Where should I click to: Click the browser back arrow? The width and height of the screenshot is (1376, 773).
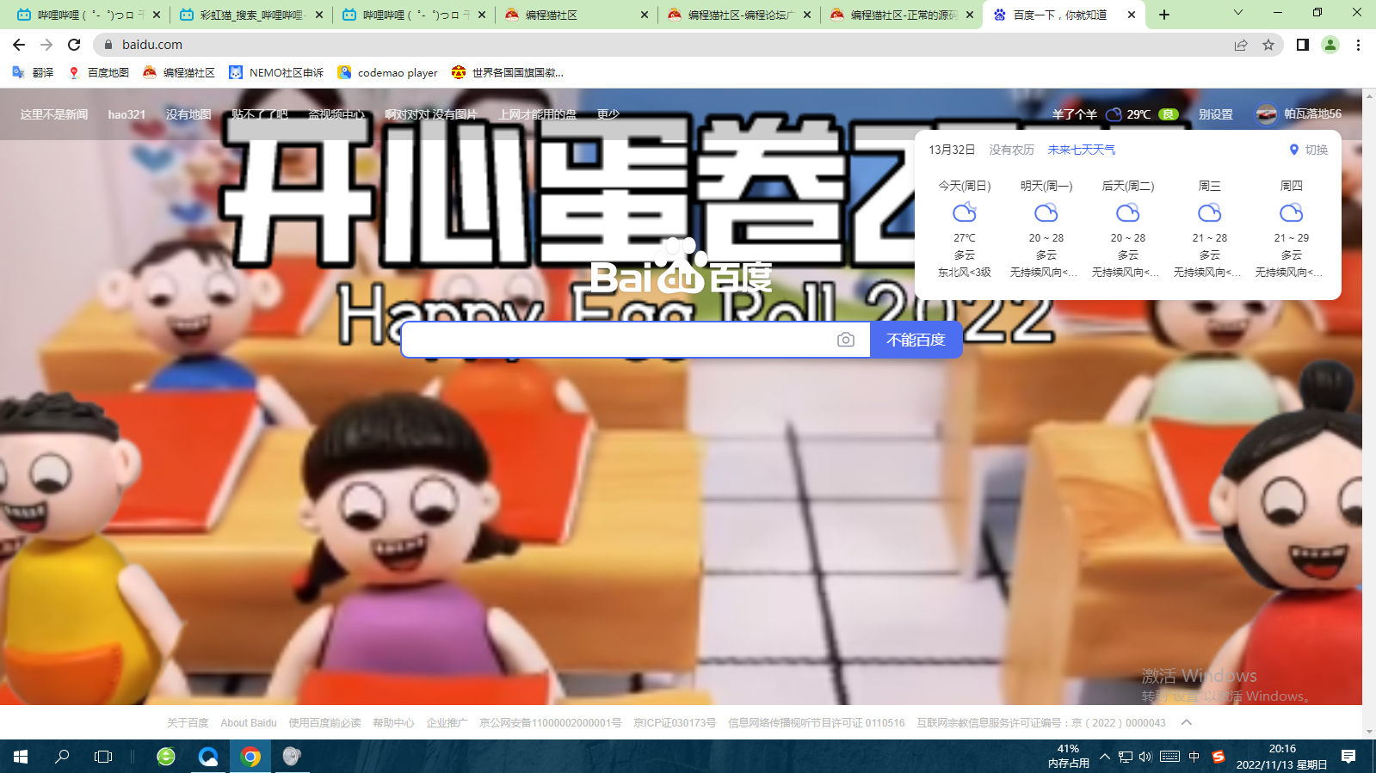(x=19, y=45)
